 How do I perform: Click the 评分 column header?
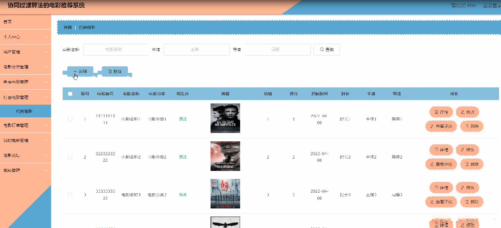(294, 94)
